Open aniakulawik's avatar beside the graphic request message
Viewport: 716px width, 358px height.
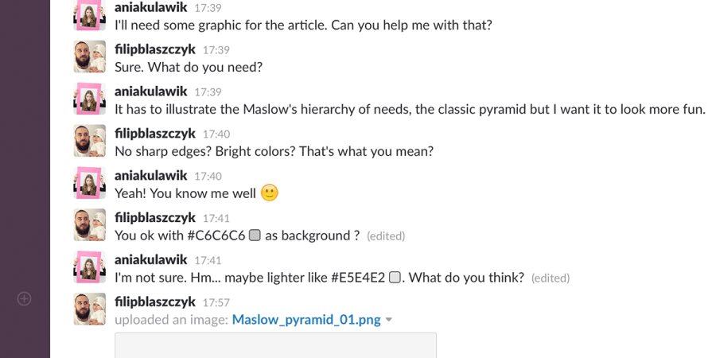[x=89, y=16]
